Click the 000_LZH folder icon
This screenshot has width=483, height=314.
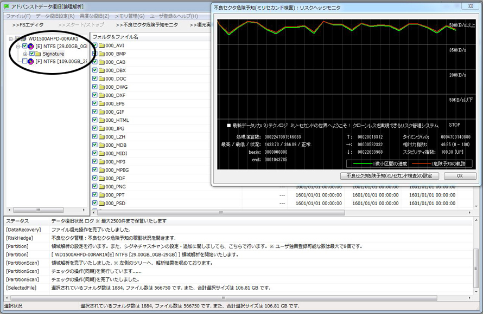pyautogui.click(x=101, y=137)
